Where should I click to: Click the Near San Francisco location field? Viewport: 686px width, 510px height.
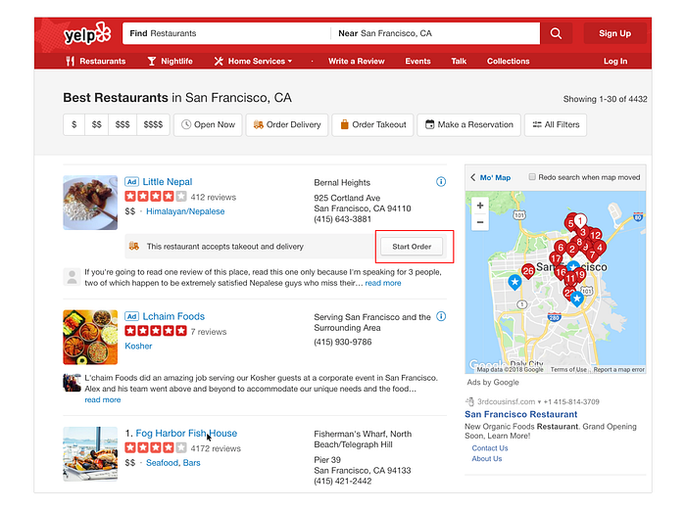tap(435, 33)
